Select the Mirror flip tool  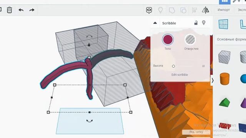(x=206, y=10)
